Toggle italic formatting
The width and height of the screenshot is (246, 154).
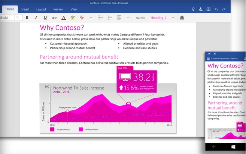tap(36, 18)
